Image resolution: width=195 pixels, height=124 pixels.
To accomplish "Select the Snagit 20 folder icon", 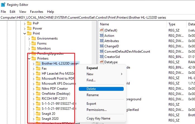I will [x=38, y=114].
